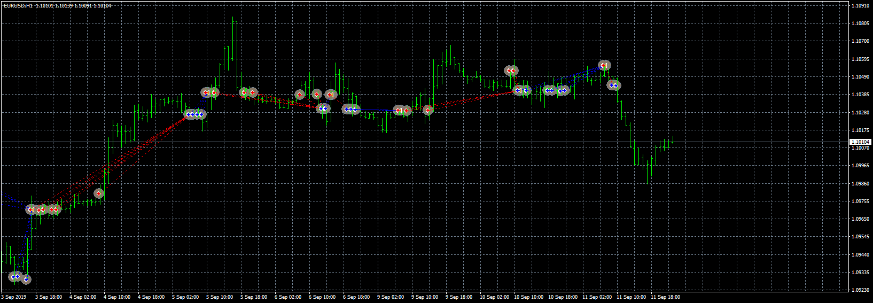
Task: Click the "9 Sep 18:00" time label
Action: pyautogui.click(x=459, y=297)
